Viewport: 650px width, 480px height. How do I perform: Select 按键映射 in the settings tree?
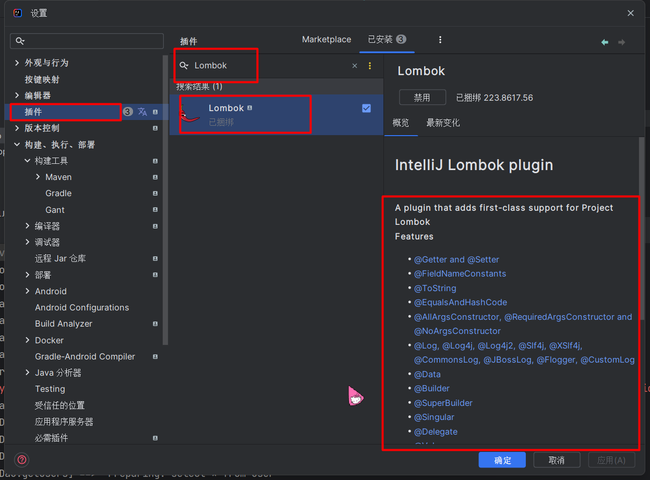click(42, 79)
